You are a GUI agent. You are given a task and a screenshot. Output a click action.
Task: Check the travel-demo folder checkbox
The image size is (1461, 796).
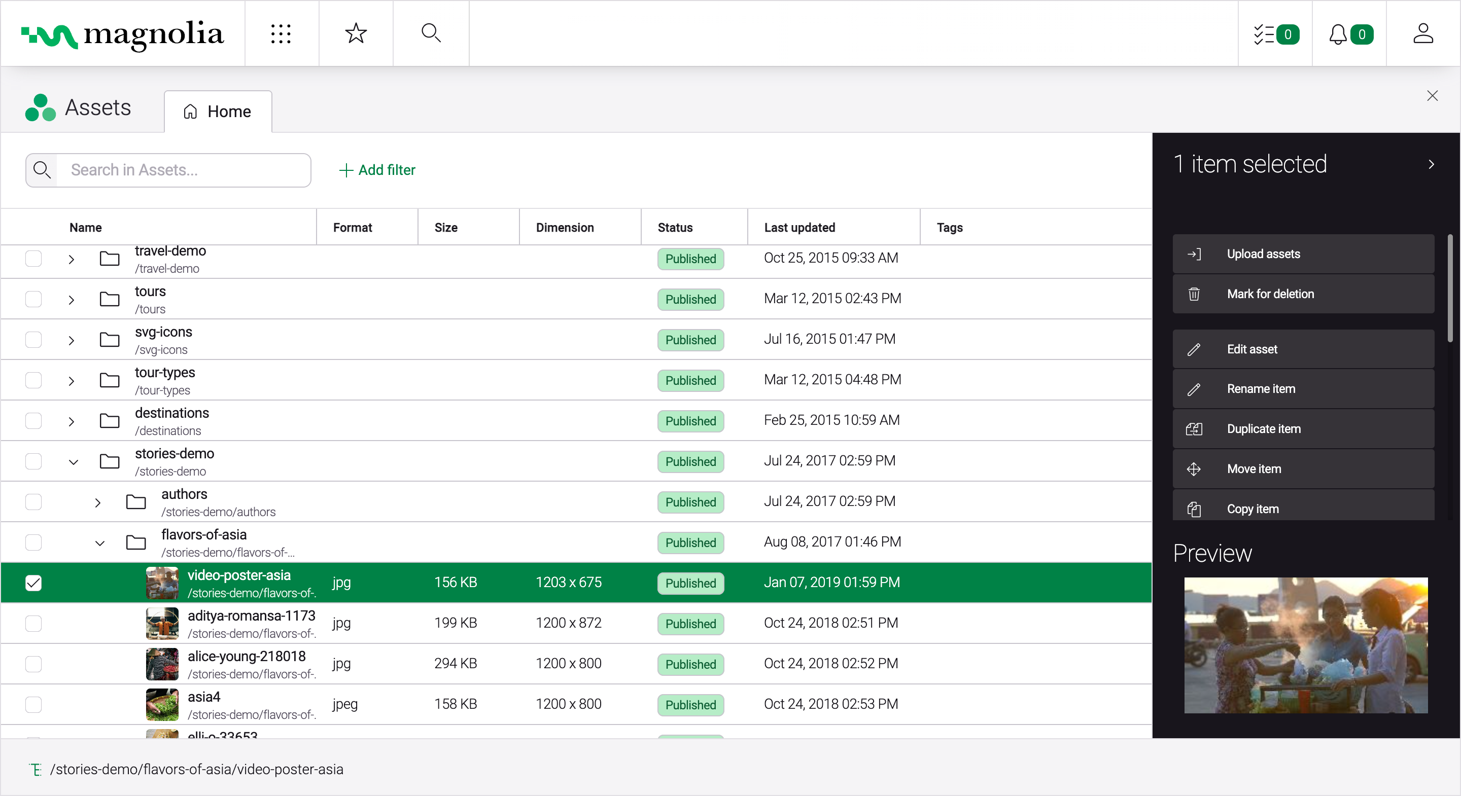pyautogui.click(x=33, y=259)
